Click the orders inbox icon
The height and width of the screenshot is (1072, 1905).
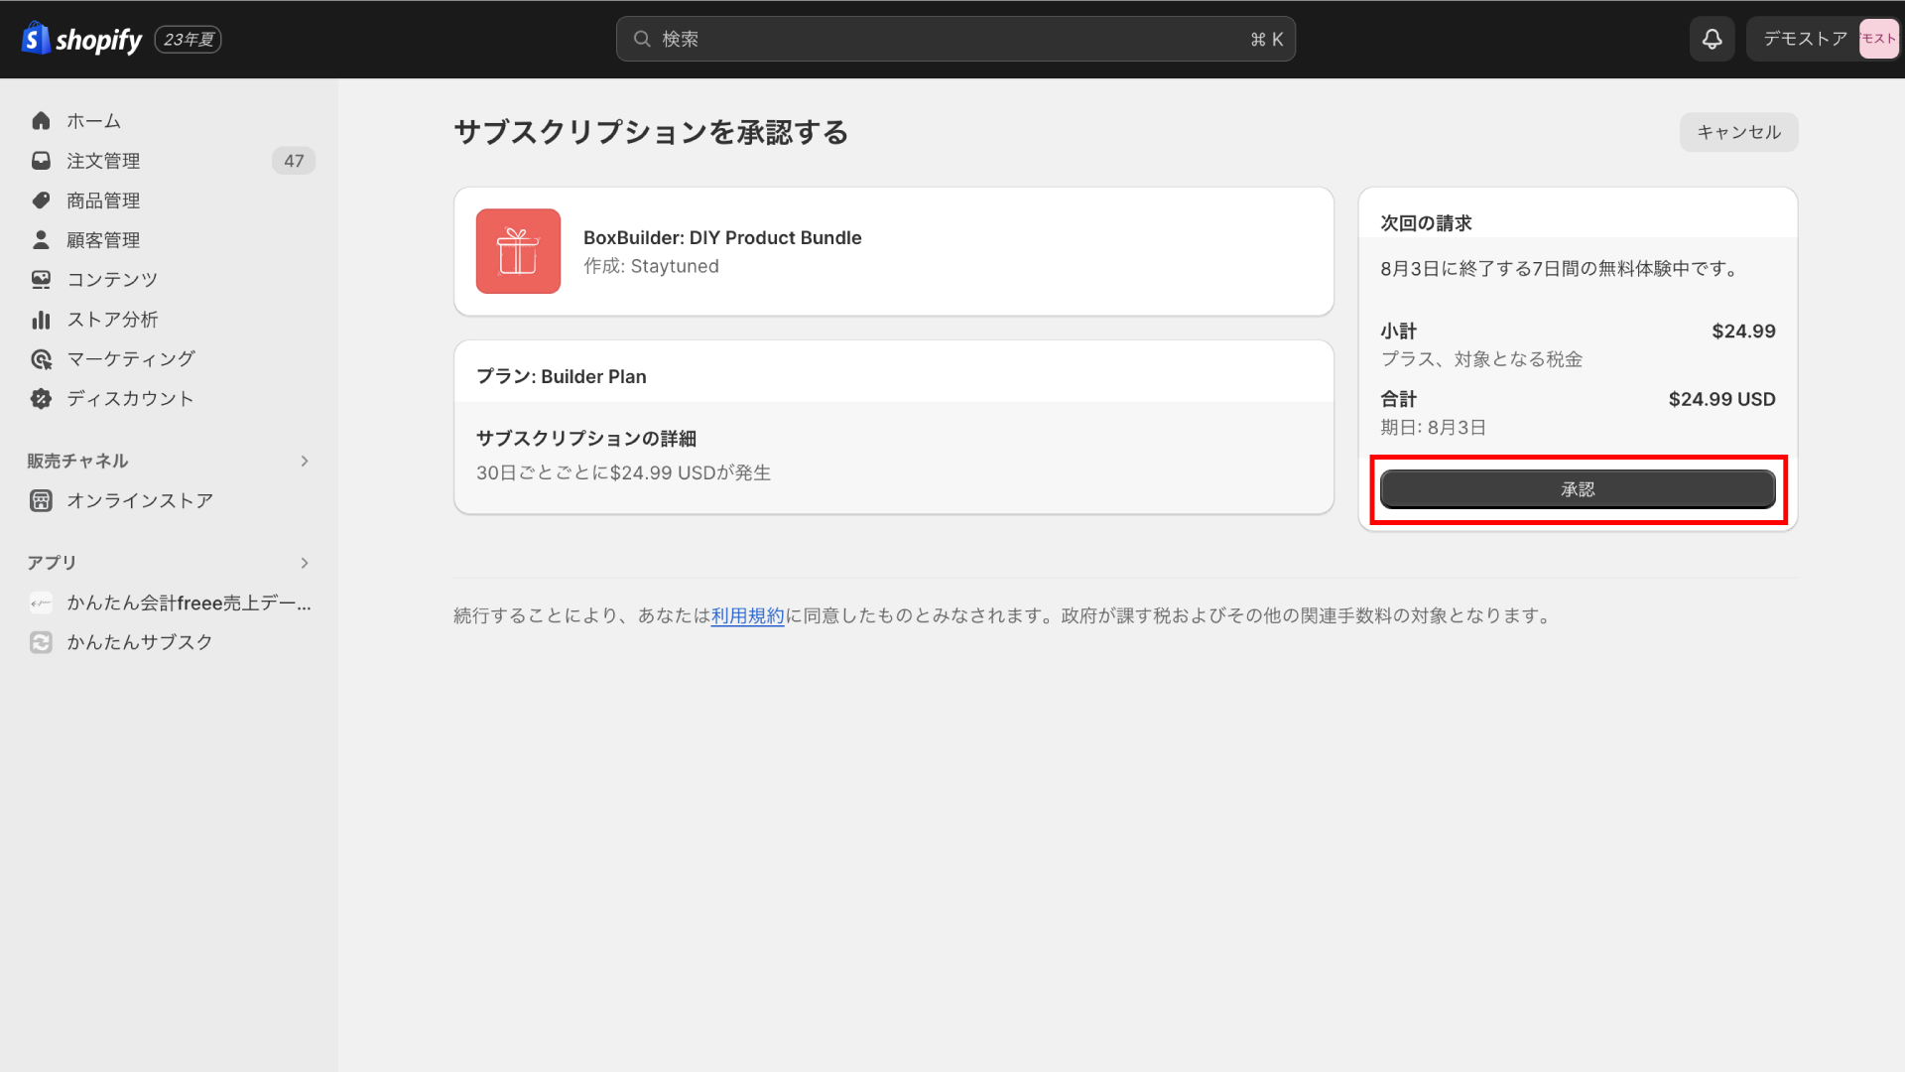41,161
